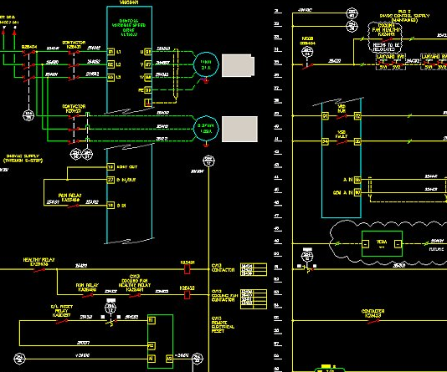447x372 pixels.
Task: Select the VSD RUN contact symbol
Action: (x=342, y=116)
